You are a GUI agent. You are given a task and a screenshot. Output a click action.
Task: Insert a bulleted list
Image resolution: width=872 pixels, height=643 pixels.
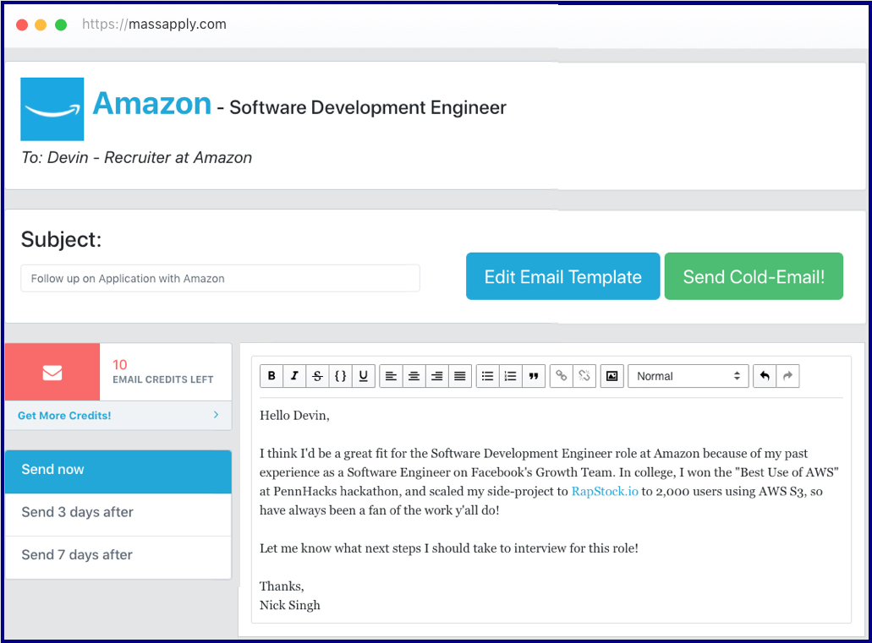pos(488,376)
